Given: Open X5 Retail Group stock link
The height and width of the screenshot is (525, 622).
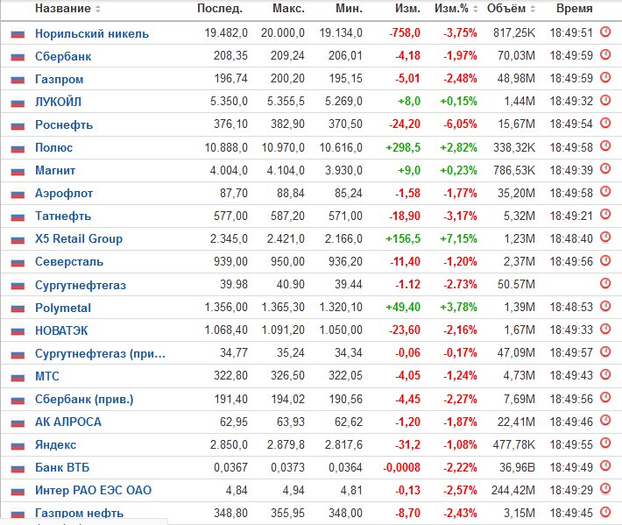Looking at the screenshot, I should (79, 239).
